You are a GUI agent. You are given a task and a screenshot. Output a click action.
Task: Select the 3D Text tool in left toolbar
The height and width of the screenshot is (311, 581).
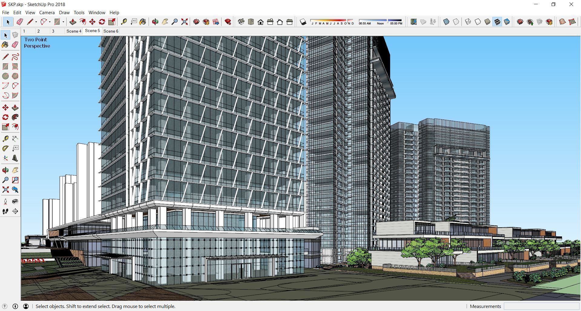tap(15, 158)
